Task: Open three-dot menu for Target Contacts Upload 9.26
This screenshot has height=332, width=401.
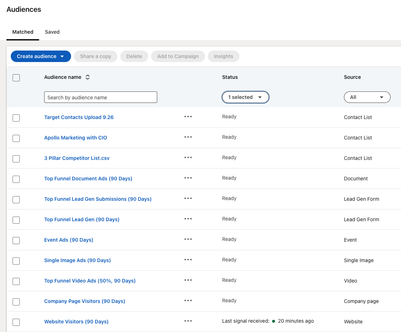Action: click(188, 117)
